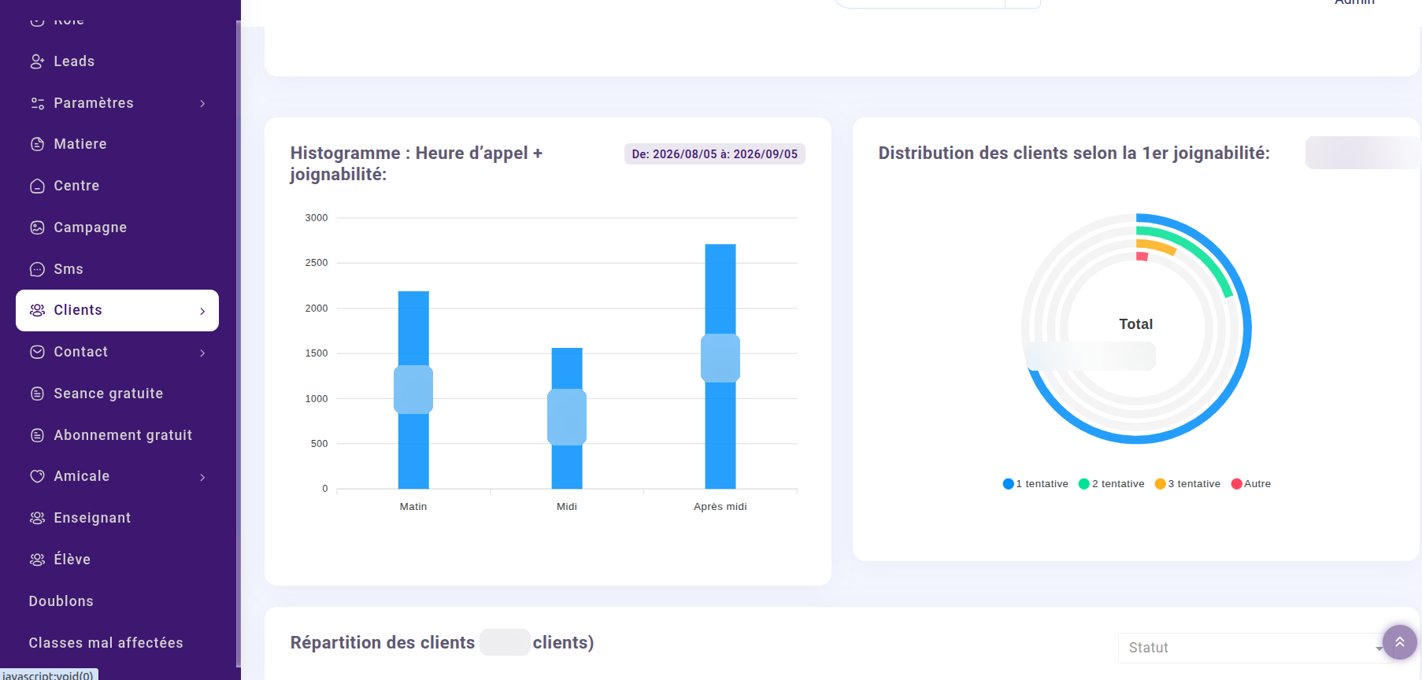This screenshot has width=1422, height=680.
Task: Click the Élève group icon
Action: pos(37,560)
